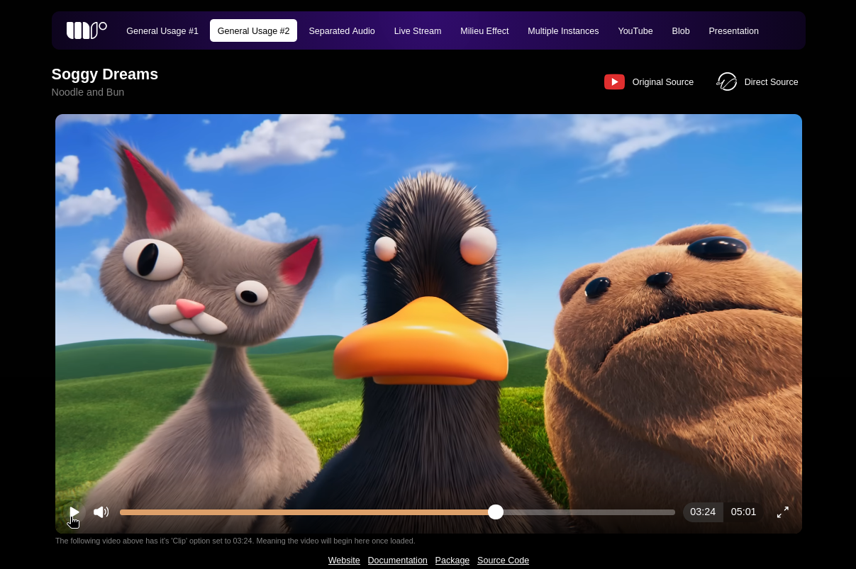Mute the video volume speaker icon
Screen dimensions: 856x569
click(x=101, y=512)
